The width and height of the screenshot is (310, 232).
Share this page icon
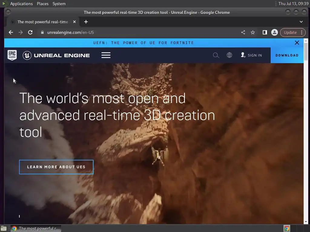[x=243, y=32]
